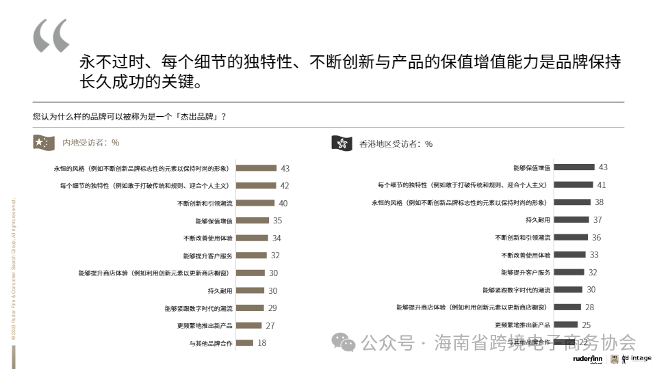This screenshot has height=369, width=657.
Task: Select the headline's second line 长久成功的关键
Action: coord(141,81)
